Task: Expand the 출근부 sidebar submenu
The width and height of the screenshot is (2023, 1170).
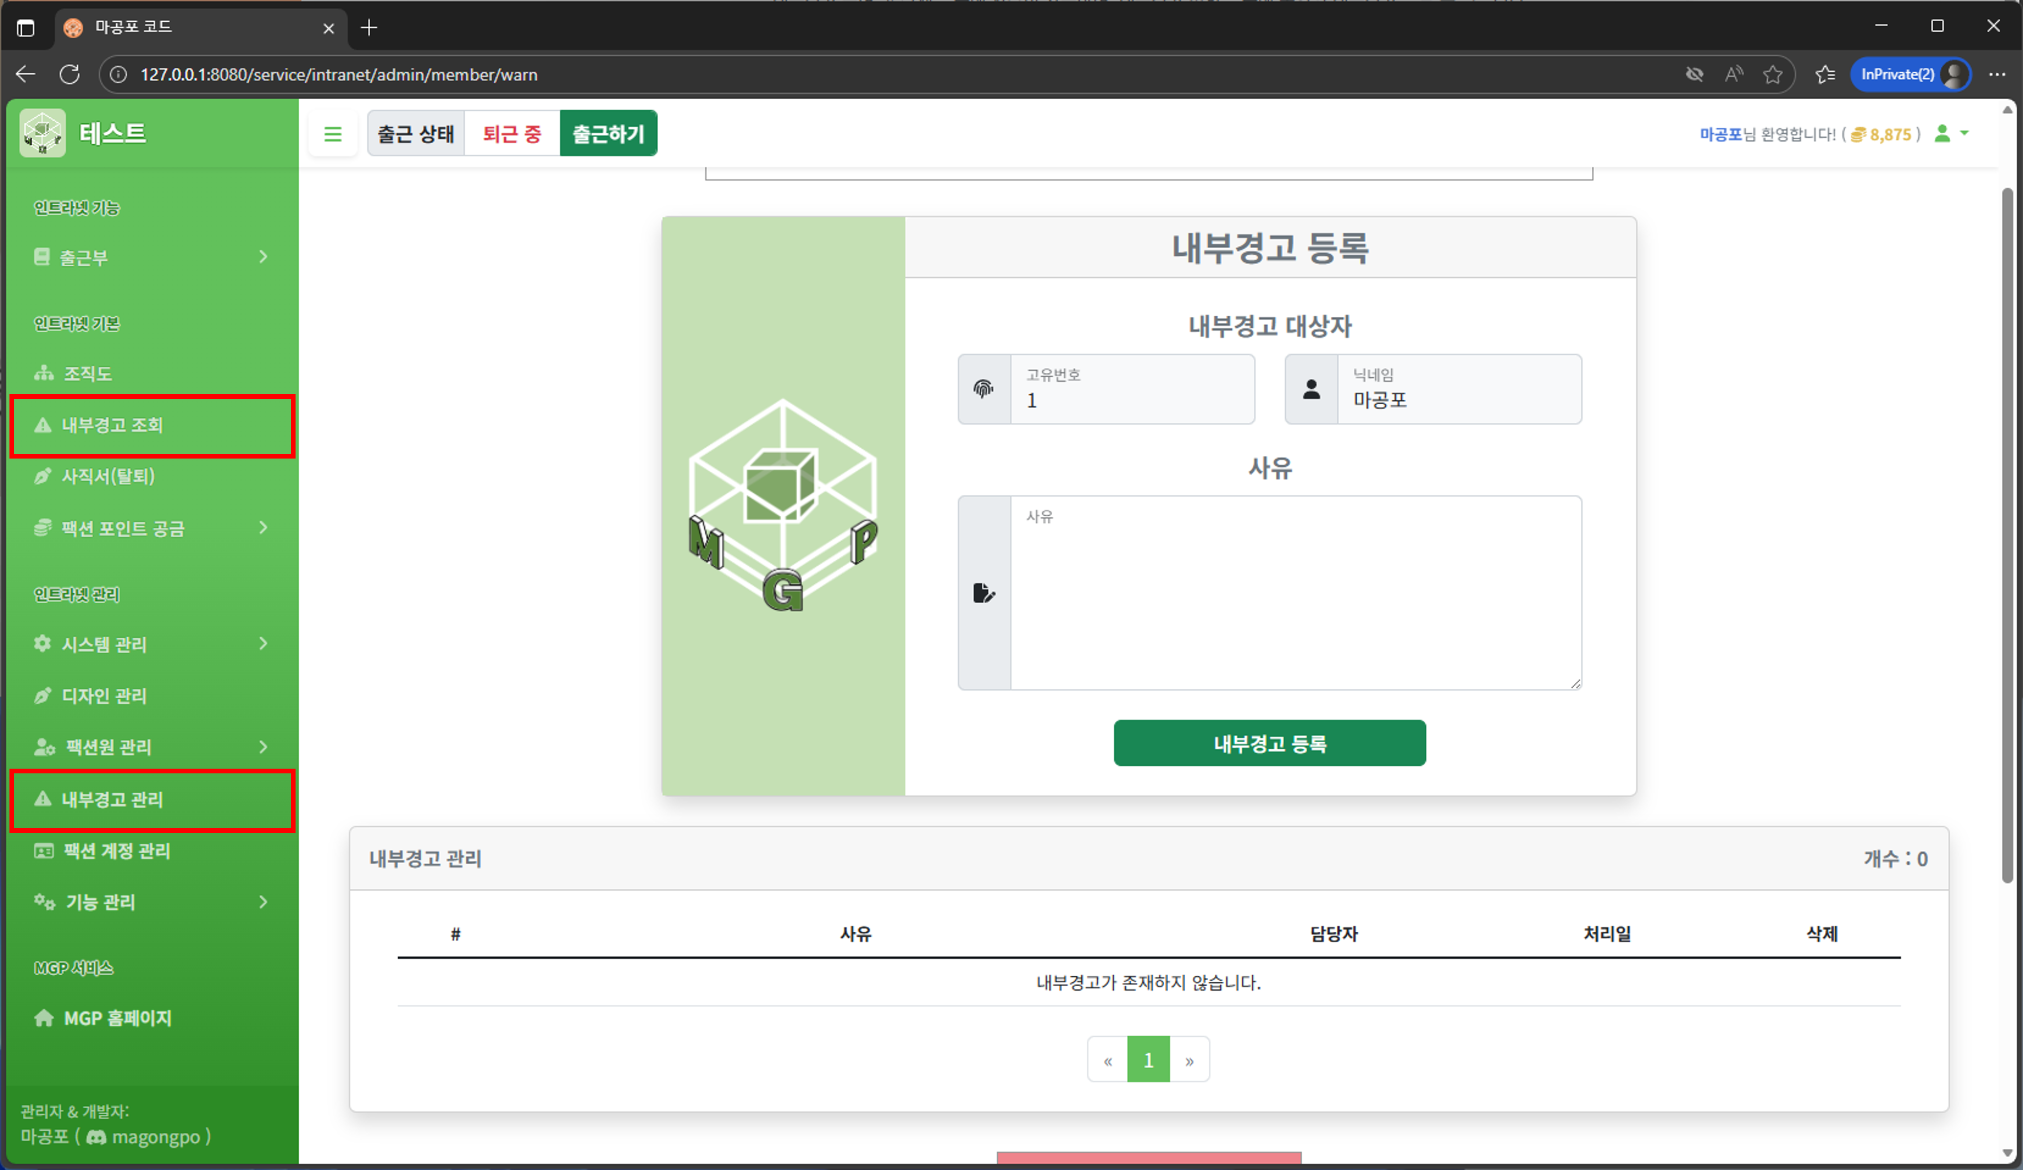Action: click(262, 257)
